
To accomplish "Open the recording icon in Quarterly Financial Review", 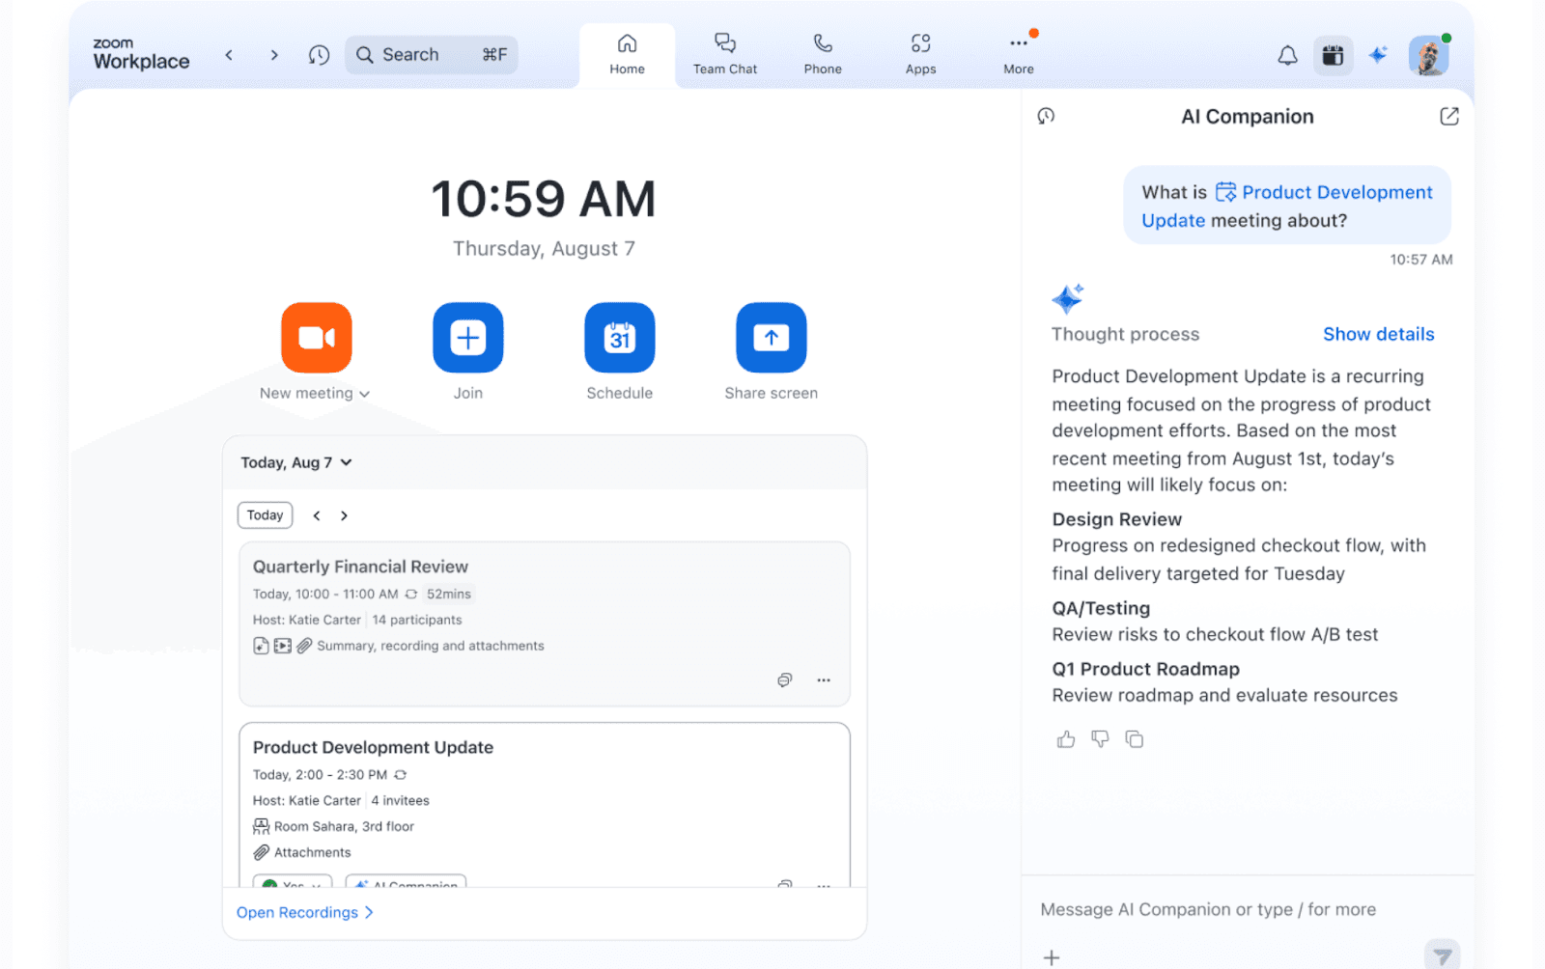I will tap(282, 646).
